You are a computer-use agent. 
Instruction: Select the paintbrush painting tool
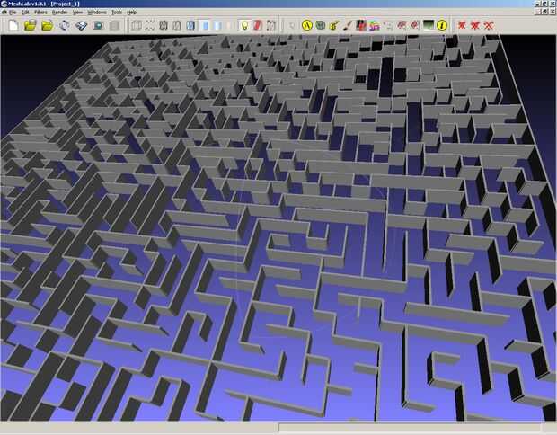point(348,25)
